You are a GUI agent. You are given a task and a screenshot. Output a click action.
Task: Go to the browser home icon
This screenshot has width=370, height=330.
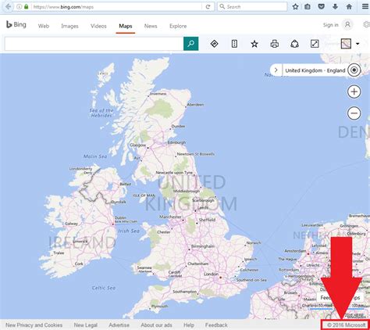click(x=349, y=7)
